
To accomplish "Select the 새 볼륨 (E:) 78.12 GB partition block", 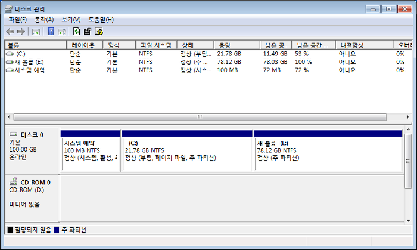I will point(328,151).
